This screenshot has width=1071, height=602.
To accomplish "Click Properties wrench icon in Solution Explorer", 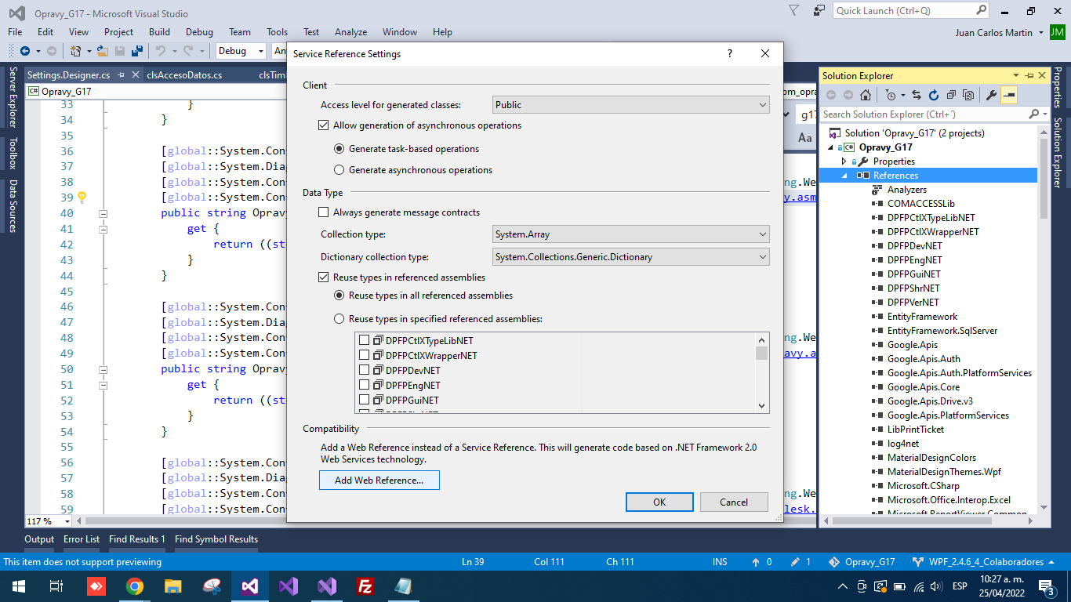I will (991, 95).
